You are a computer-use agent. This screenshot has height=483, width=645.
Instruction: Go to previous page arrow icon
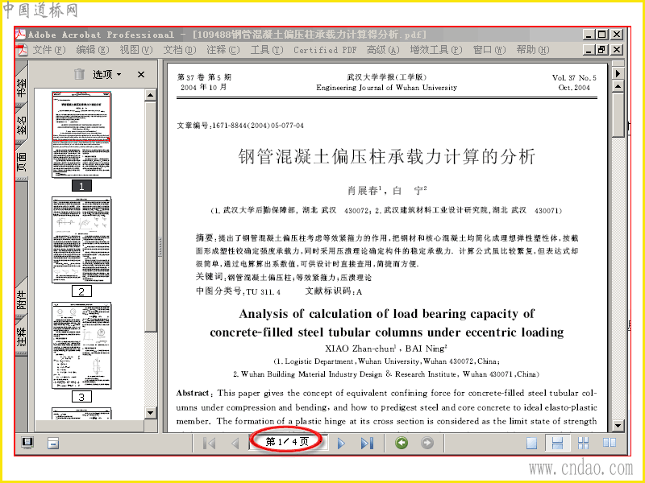[x=235, y=444]
